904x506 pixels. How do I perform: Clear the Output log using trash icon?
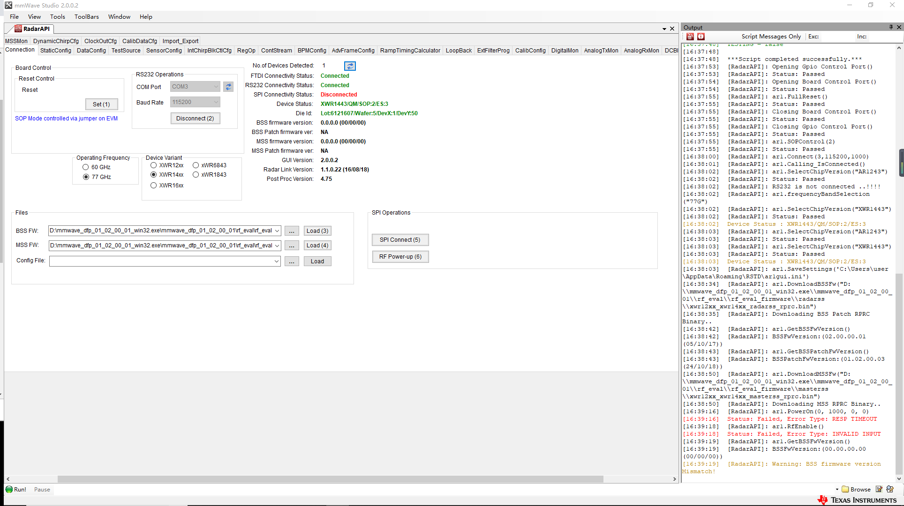(690, 36)
